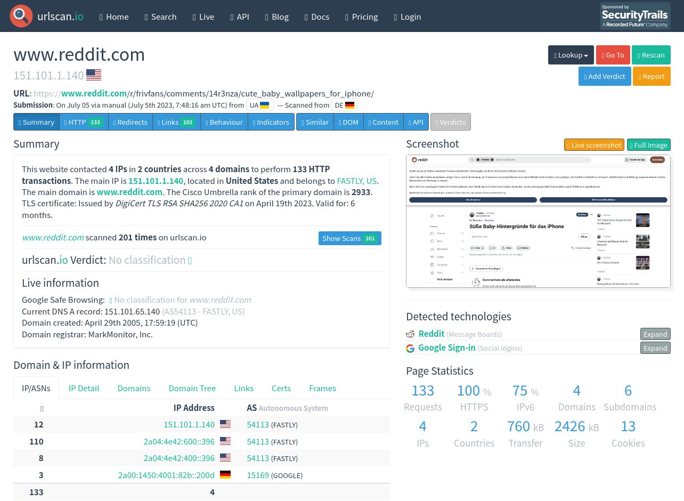
Task: Click the Reddit technology icon
Action: (410, 334)
